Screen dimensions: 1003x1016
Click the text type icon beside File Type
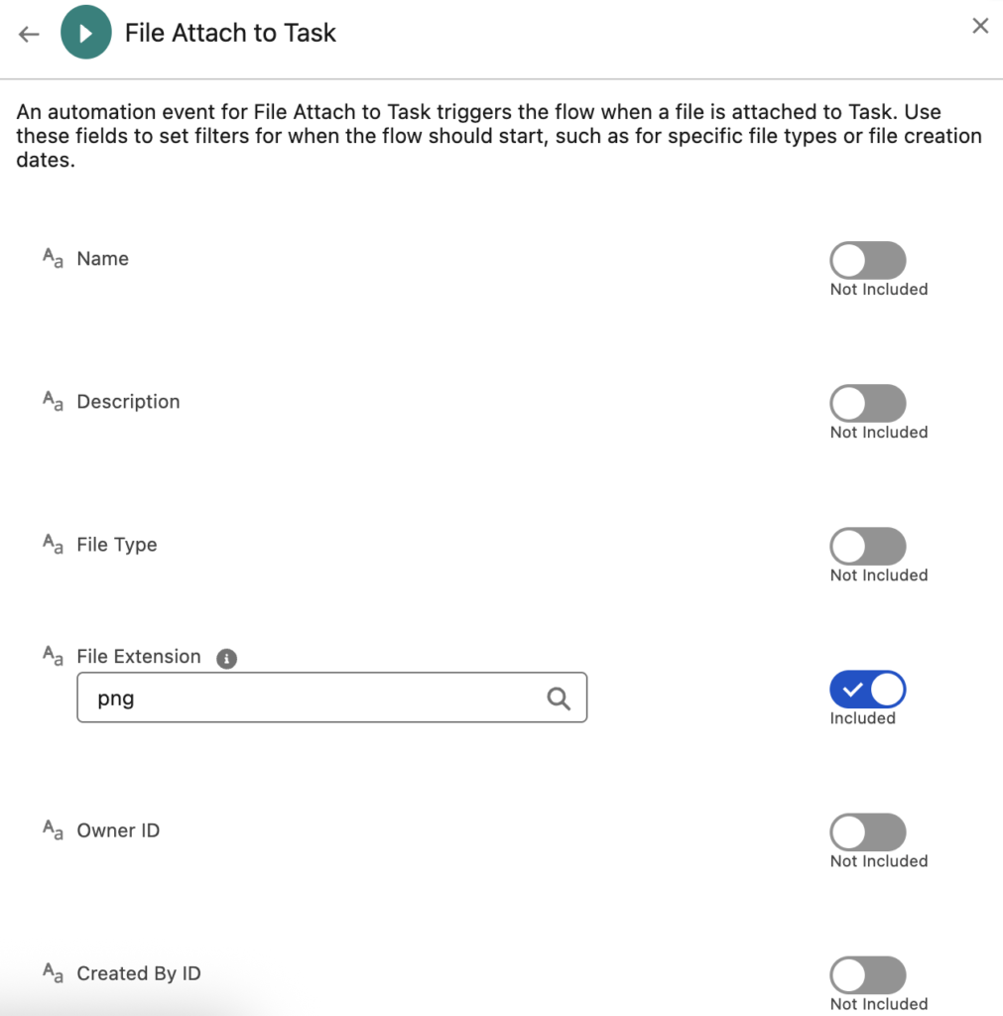tap(53, 545)
